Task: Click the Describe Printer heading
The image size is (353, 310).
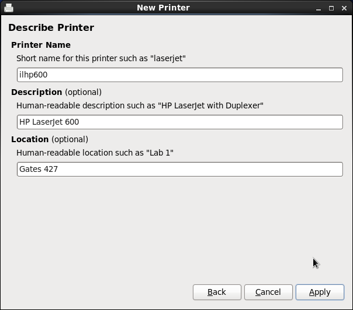Action: (x=51, y=28)
